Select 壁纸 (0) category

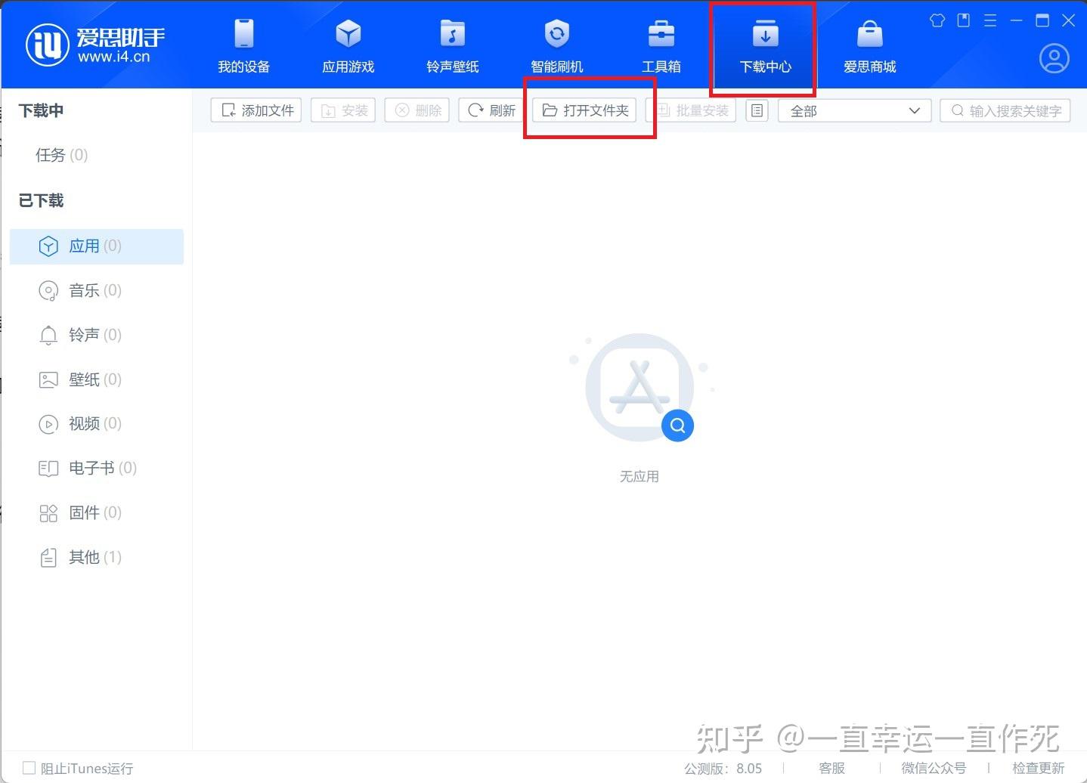pyautogui.click(x=97, y=379)
